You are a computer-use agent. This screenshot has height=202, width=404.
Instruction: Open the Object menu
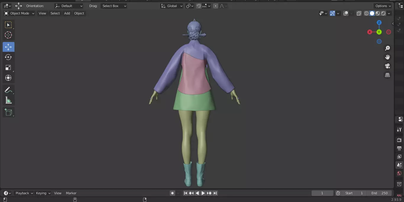click(x=79, y=13)
